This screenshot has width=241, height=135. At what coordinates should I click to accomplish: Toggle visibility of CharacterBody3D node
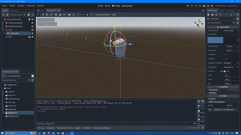pyautogui.click(x=32, y=19)
